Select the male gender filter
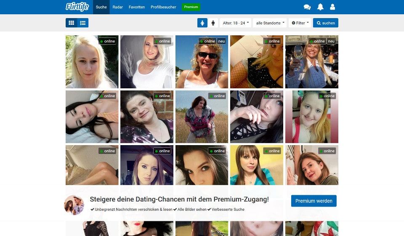The width and height of the screenshot is (404, 236). point(213,23)
